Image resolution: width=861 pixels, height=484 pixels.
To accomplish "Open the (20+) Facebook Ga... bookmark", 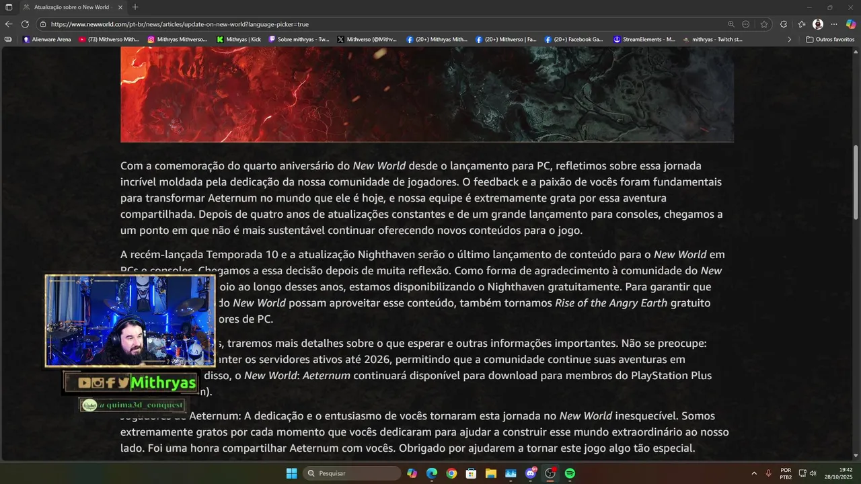I will (x=574, y=40).
